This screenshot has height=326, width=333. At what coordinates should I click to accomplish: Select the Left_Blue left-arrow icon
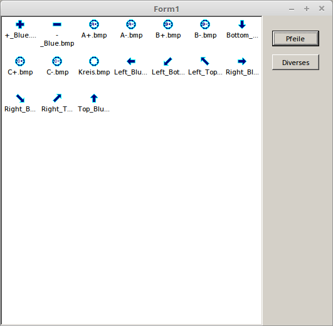[x=131, y=61]
